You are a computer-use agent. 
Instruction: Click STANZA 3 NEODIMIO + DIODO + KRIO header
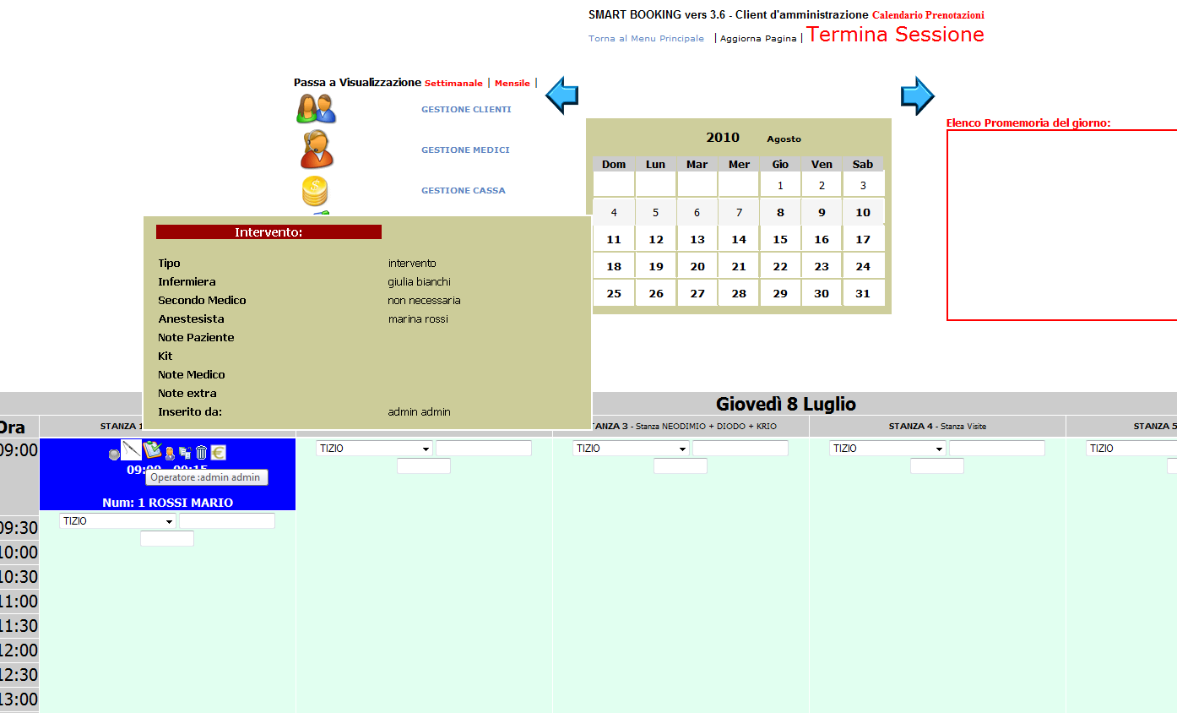tap(681, 427)
